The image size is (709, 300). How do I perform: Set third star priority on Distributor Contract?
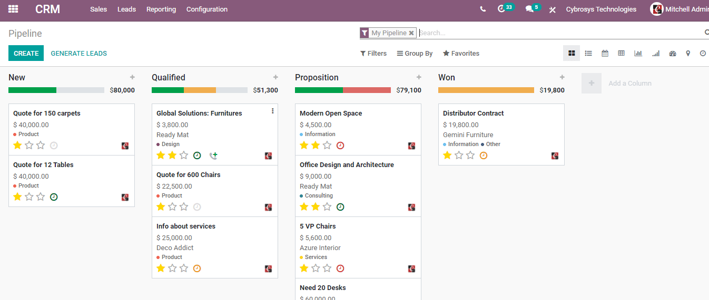coord(470,156)
